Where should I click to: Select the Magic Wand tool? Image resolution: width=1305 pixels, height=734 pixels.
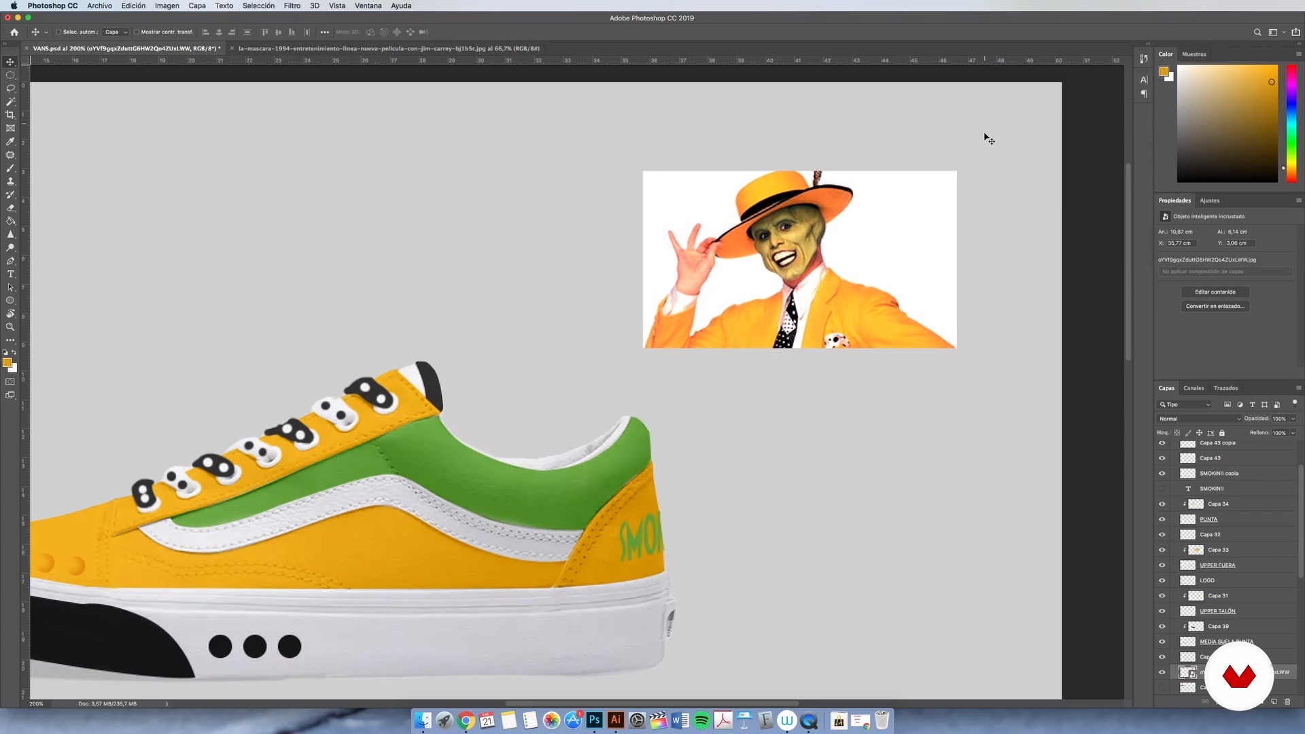(10, 102)
